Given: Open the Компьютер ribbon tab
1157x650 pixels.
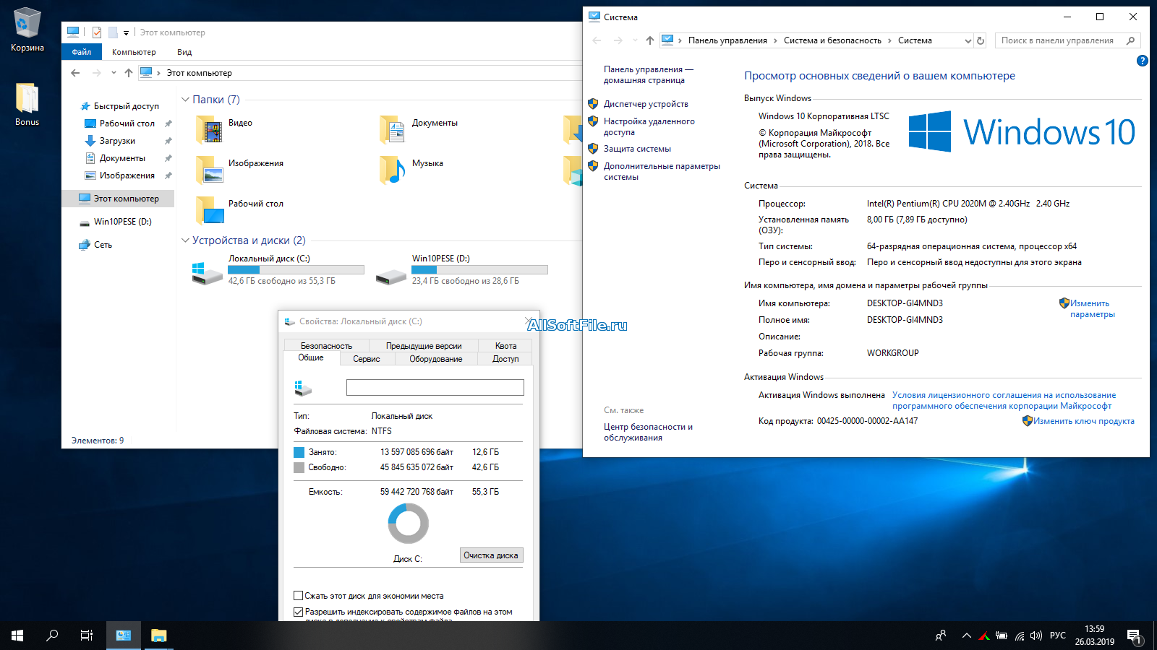Looking at the screenshot, I should 134,52.
